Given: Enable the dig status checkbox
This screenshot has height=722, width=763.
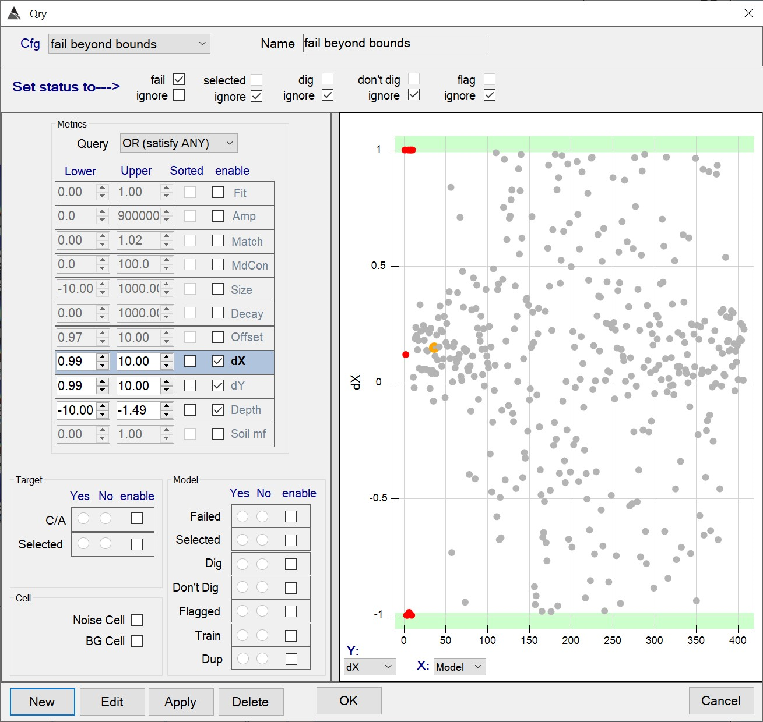Looking at the screenshot, I should tap(328, 79).
